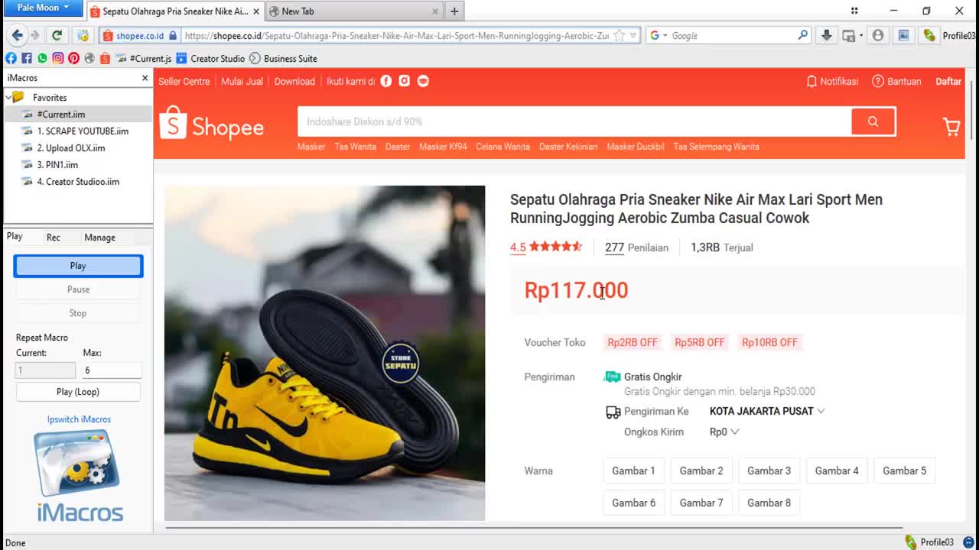Open the Google search engine selector dropdown
Viewport: 979px width, 550px height.
665,35
